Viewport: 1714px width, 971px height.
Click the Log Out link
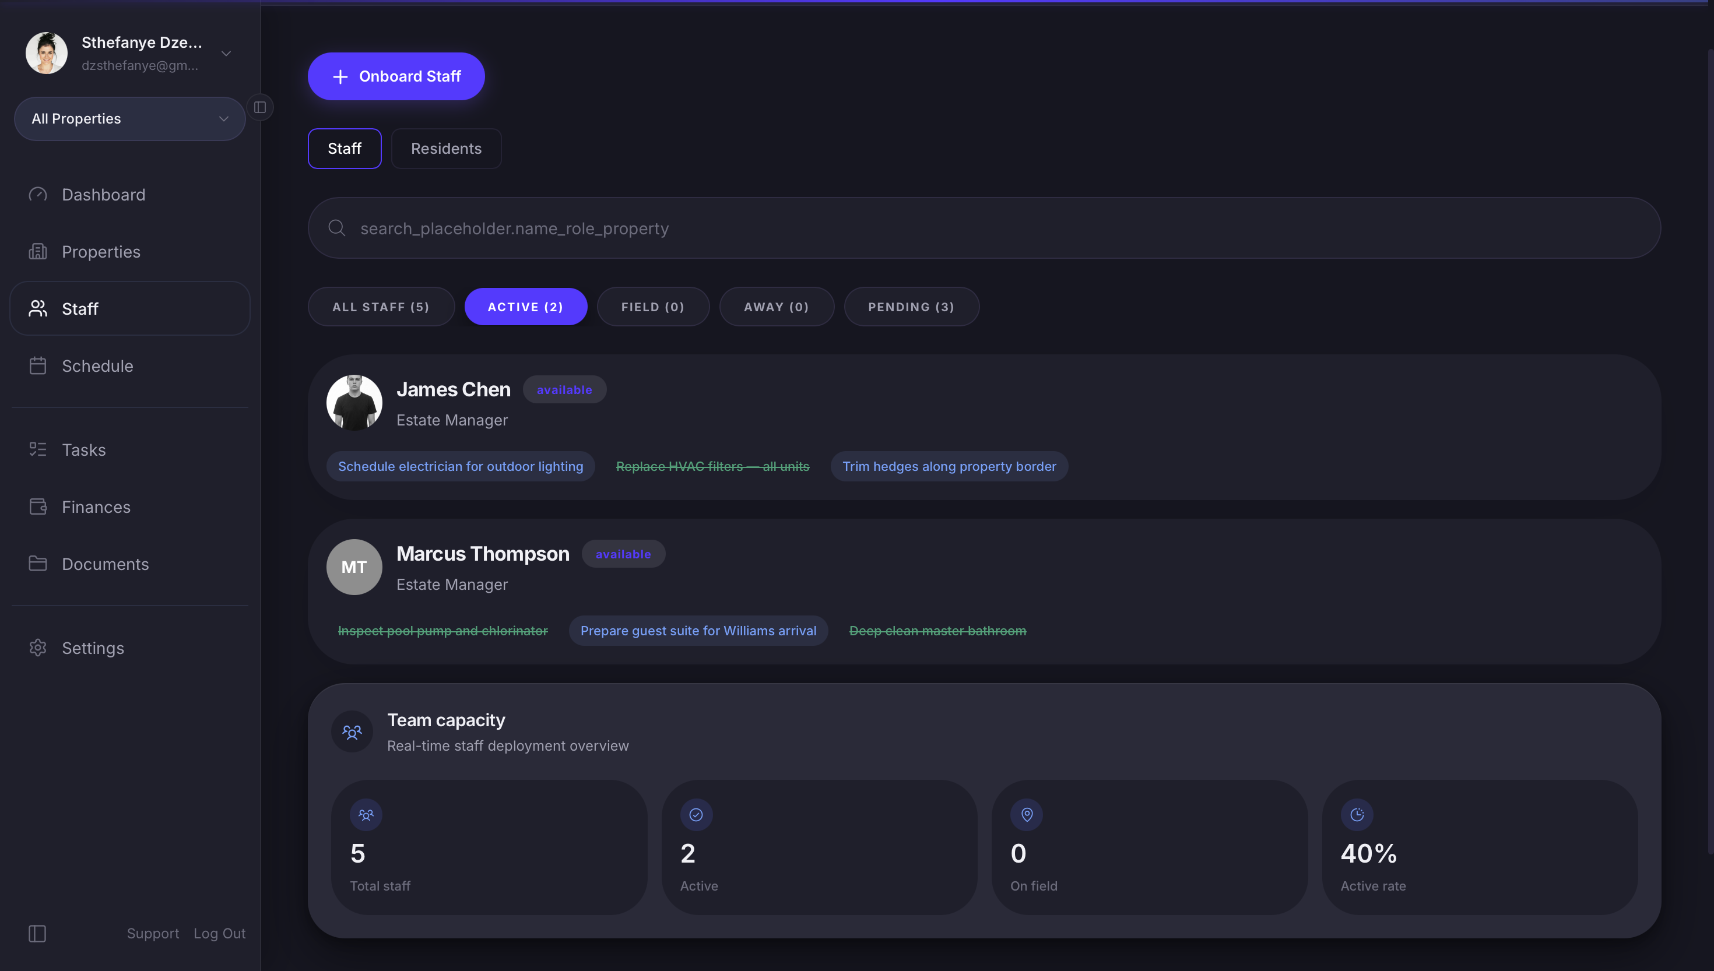pos(219,933)
